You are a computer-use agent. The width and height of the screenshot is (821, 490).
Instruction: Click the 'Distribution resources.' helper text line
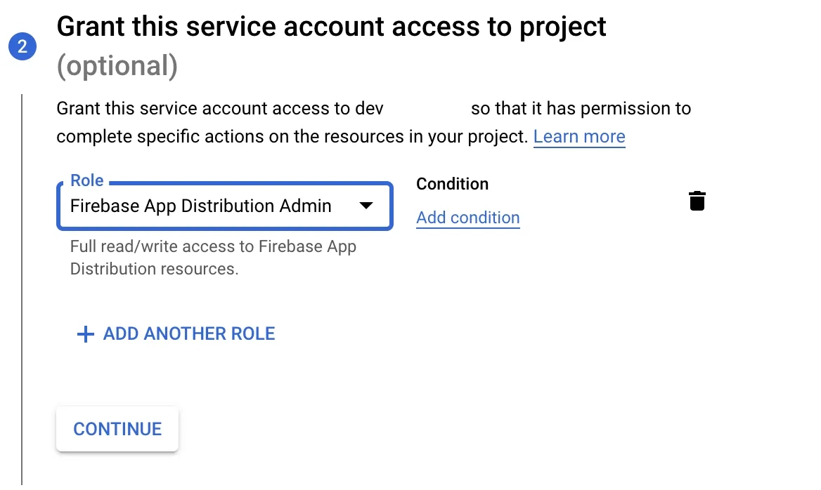coord(154,269)
